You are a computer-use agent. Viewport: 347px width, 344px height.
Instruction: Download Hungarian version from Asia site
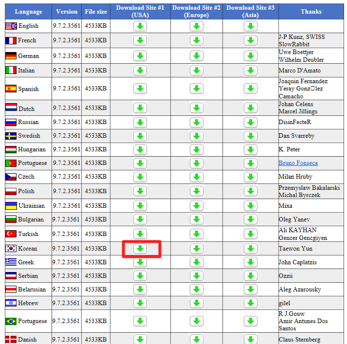tap(251, 150)
